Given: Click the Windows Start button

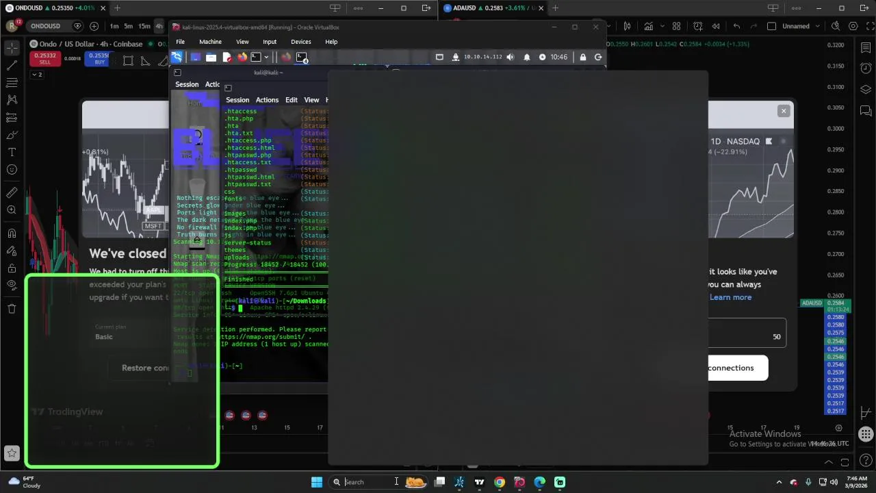Looking at the screenshot, I should click(317, 482).
